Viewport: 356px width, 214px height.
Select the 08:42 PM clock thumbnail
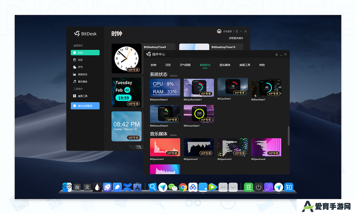point(126,126)
